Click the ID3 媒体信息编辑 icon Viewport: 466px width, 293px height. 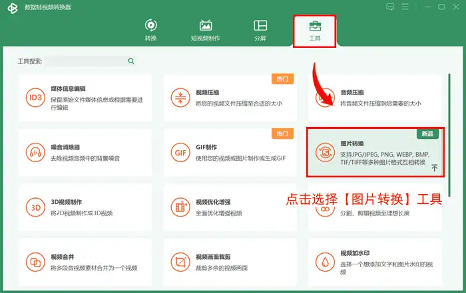(x=35, y=98)
